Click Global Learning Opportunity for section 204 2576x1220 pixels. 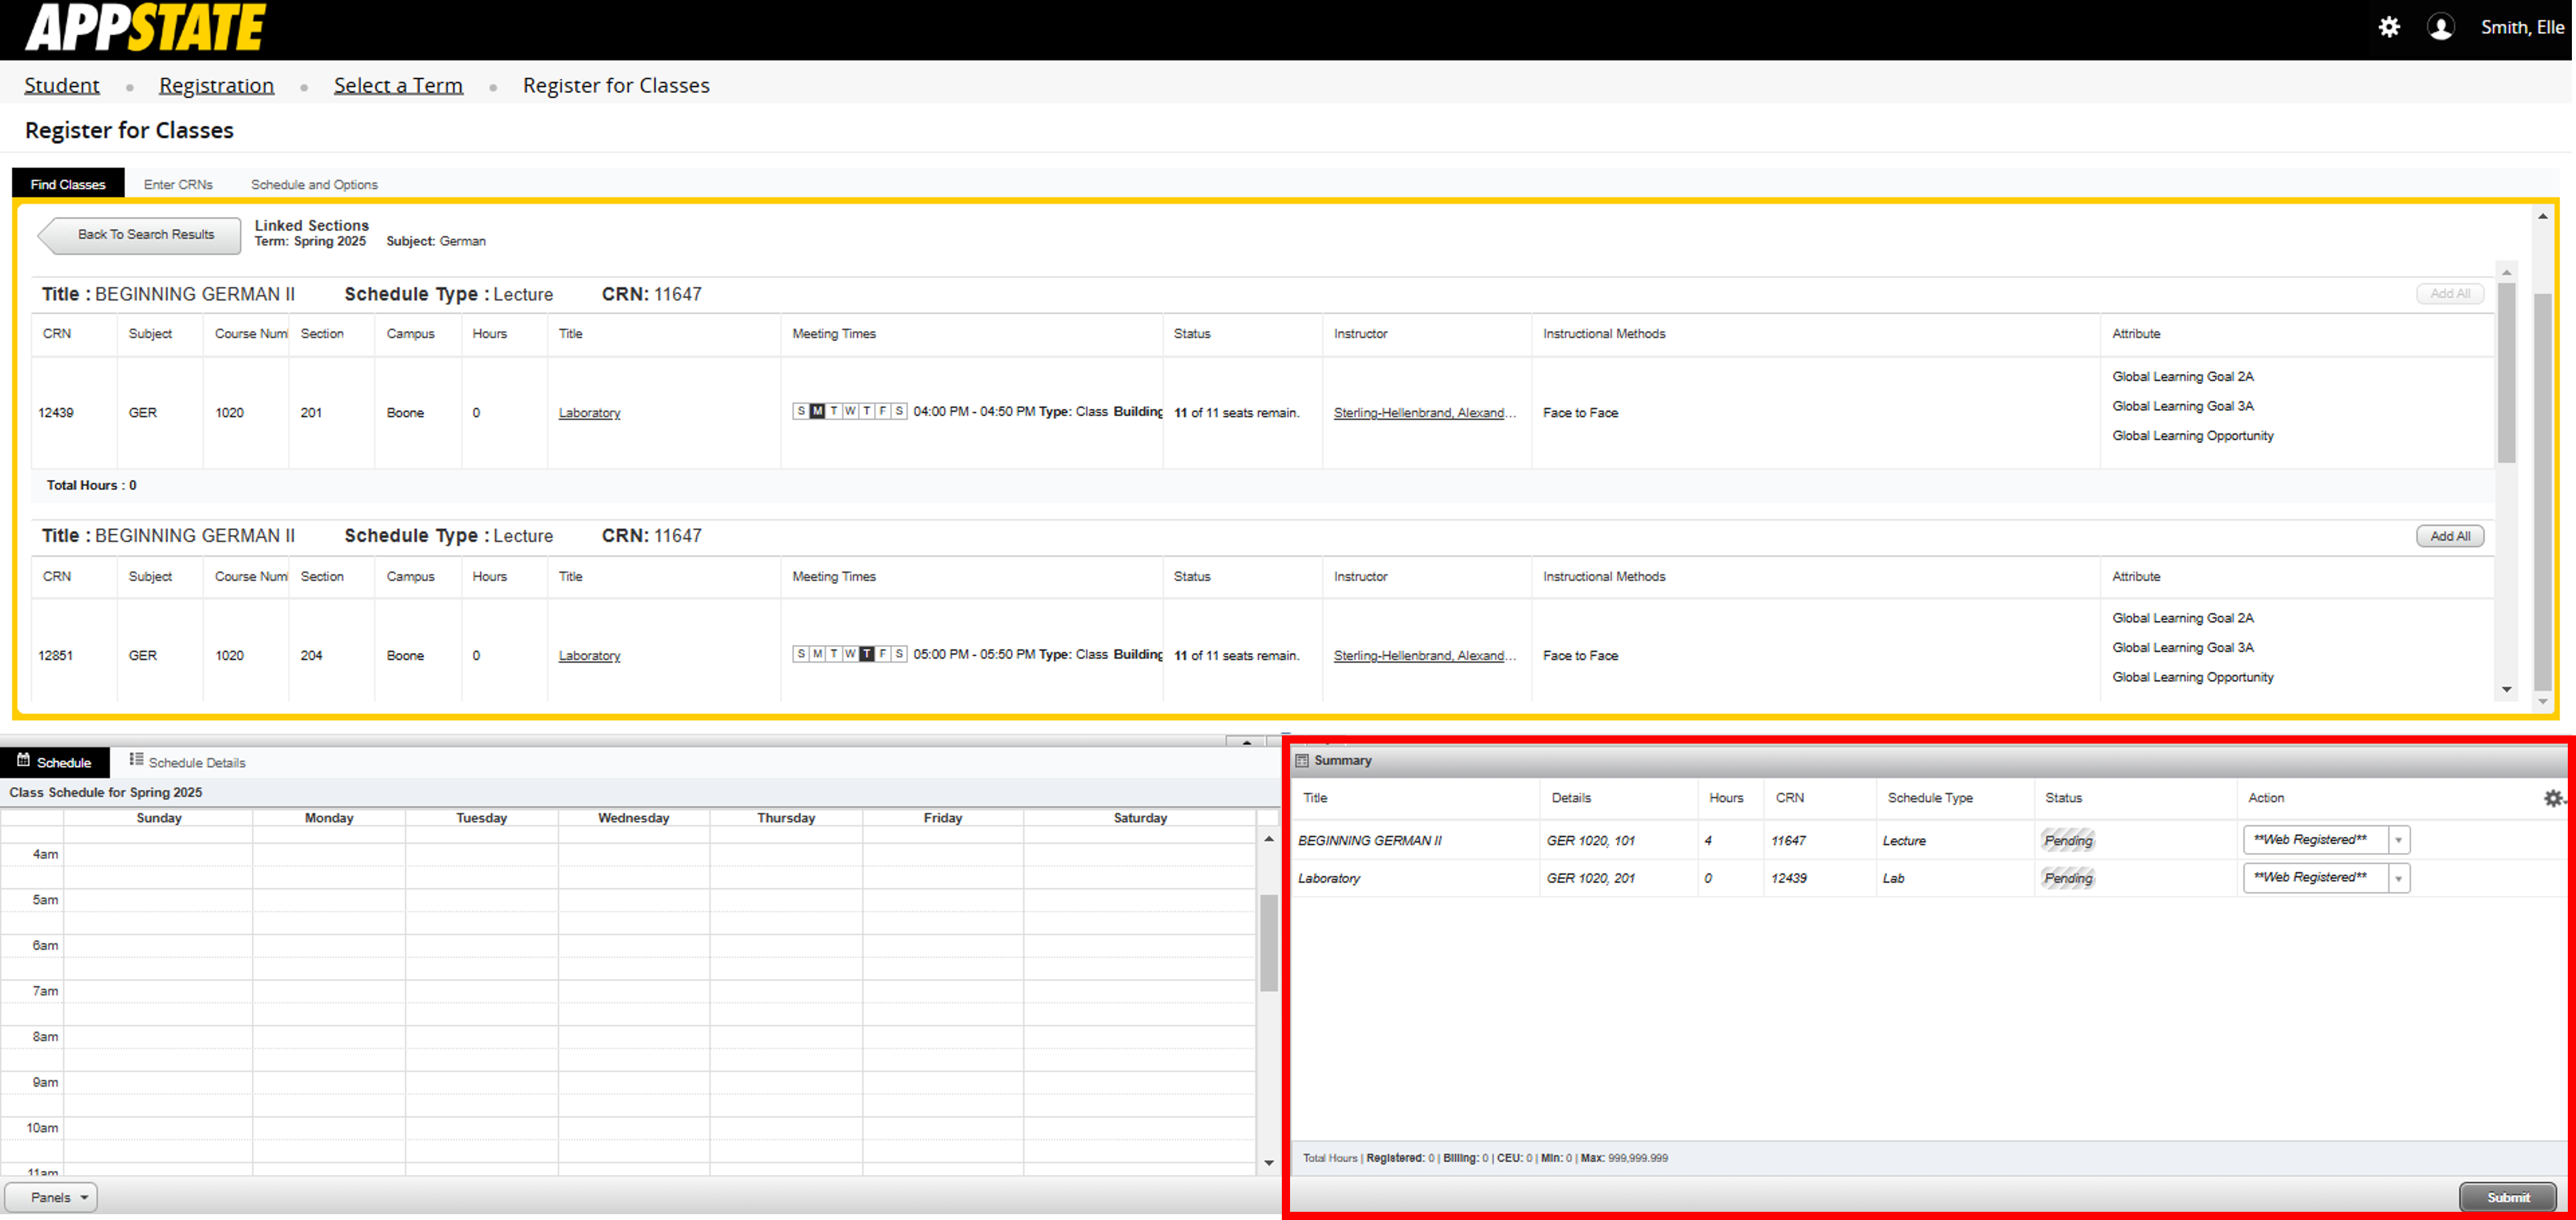tap(2192, 678)
